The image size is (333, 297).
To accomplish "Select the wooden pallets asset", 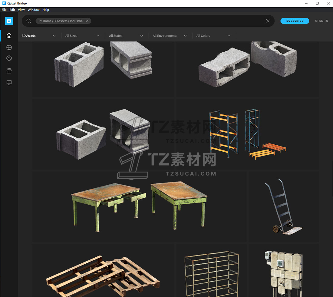I will [103, 270].
